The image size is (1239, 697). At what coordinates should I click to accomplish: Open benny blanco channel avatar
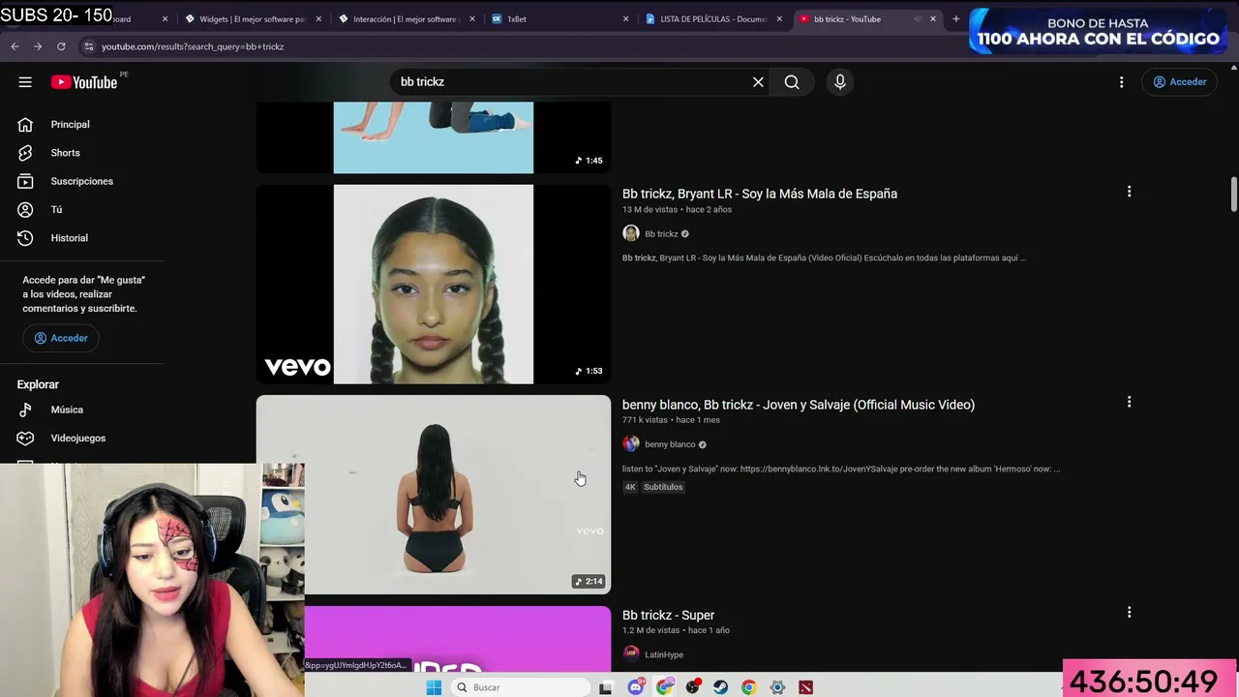(631, 444)
